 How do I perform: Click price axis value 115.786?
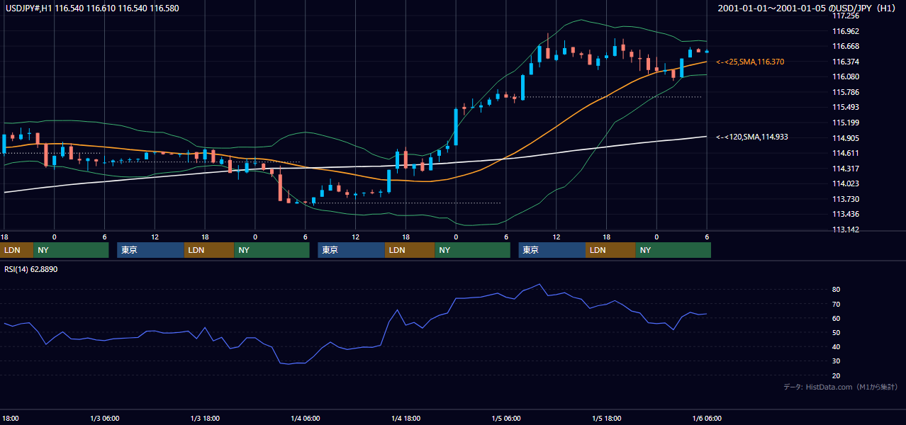(x=845, y=92)
